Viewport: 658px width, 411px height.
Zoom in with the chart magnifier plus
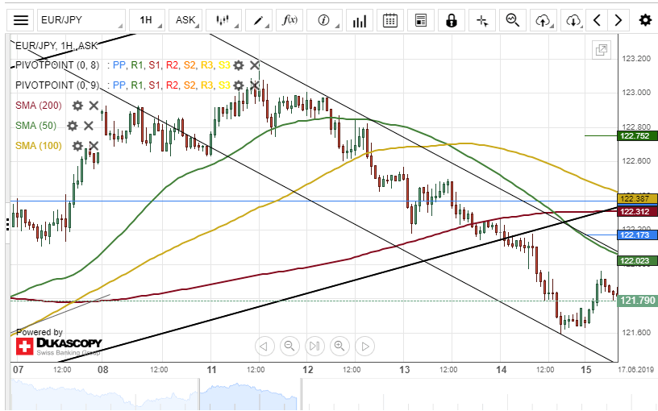coord(339,347)
